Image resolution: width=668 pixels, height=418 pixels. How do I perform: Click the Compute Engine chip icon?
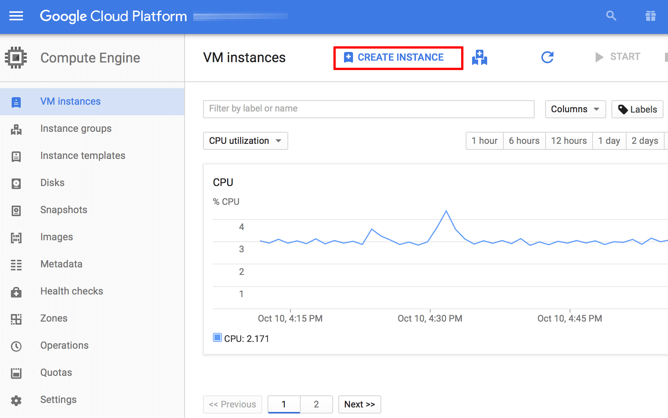click(x=16, y=58)
